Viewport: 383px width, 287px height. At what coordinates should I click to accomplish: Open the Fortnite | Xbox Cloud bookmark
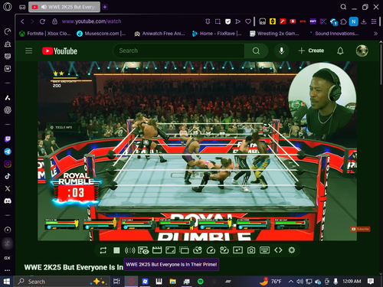tap(45, 34)
